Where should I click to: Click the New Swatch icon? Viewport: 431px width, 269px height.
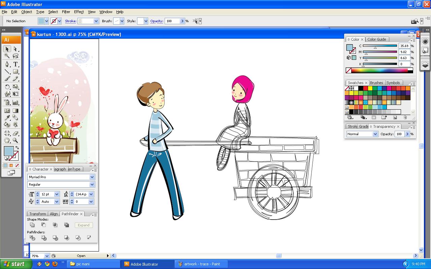point(395,117)
